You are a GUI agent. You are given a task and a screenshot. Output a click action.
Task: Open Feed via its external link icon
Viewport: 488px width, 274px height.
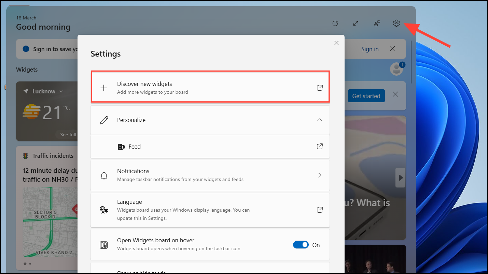coord(320,146)
